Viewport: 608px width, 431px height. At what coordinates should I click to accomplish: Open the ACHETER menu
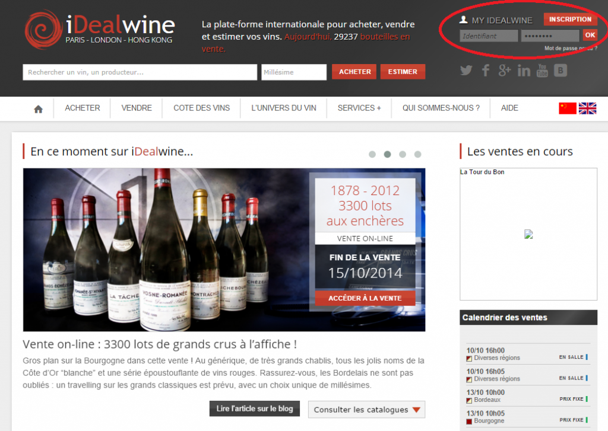pos(82,108)
